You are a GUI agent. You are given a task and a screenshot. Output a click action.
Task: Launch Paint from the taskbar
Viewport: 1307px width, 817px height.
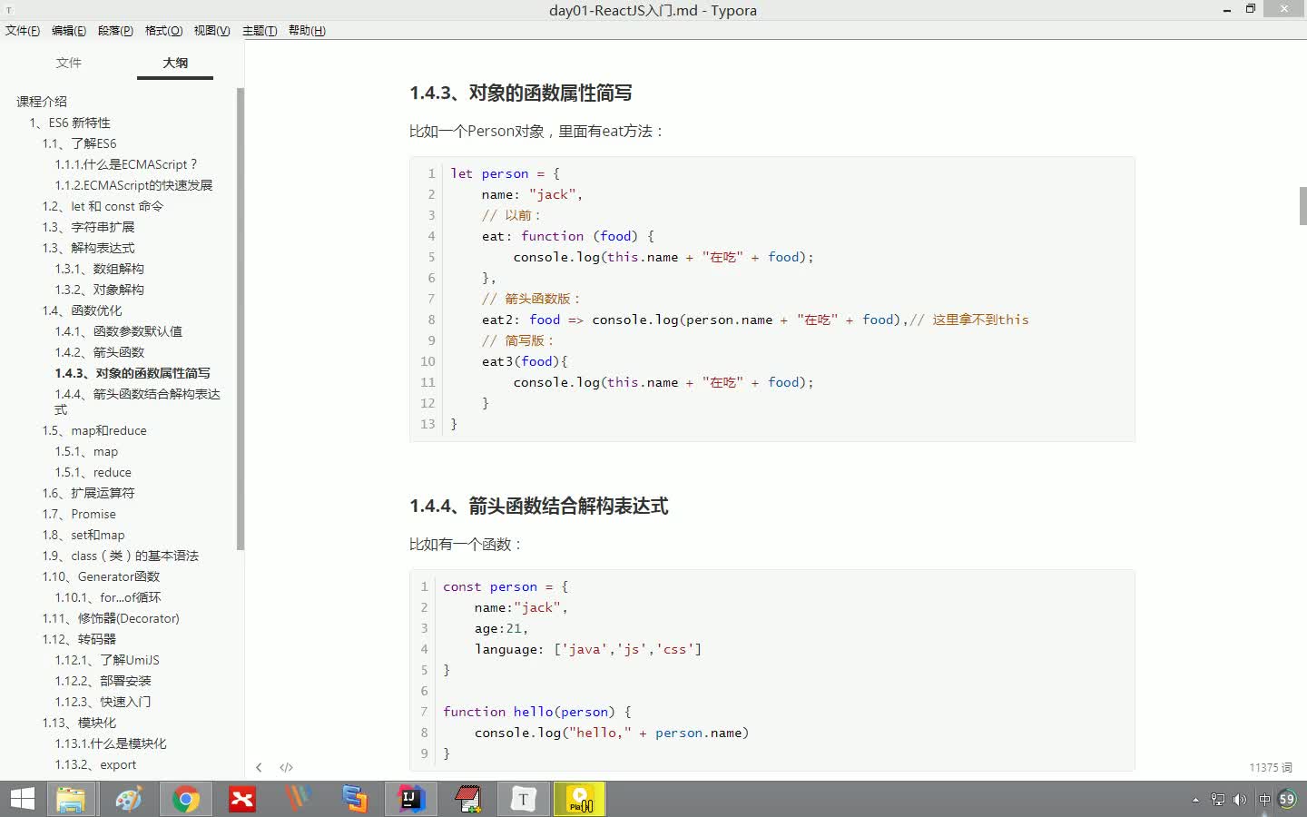129,799
